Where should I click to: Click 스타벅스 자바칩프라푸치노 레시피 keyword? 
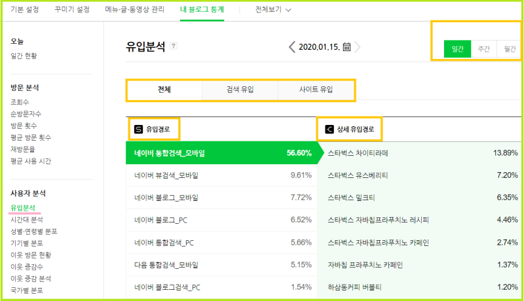pos(379,220)
